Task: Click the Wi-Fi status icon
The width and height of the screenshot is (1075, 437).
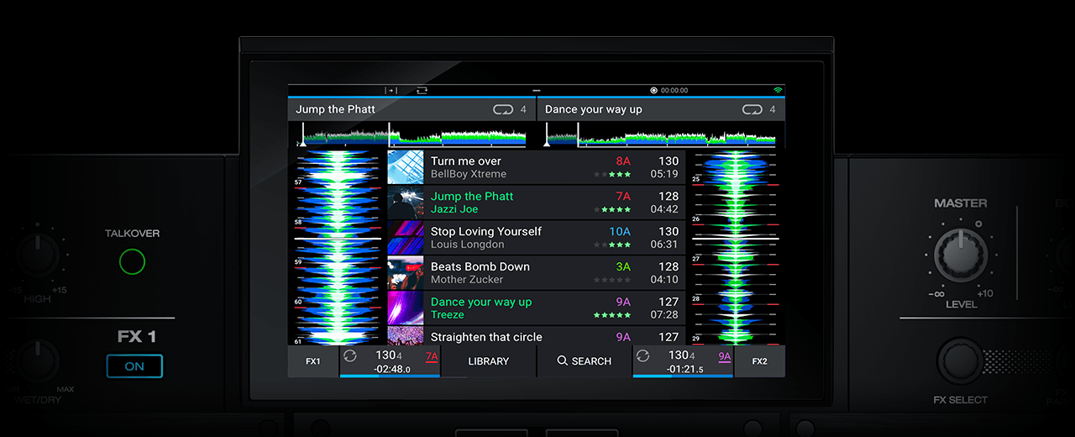Action: (x=778, y=90)
